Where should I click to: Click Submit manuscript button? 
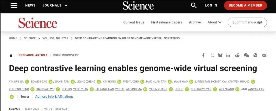click(247, 22)
